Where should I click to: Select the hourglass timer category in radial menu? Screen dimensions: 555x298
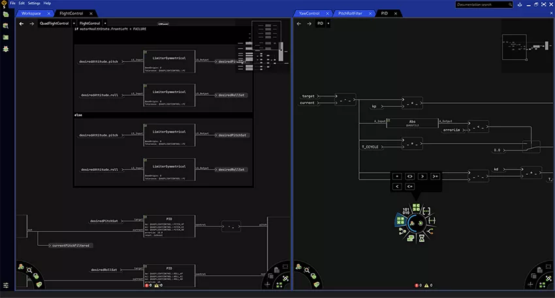(422, 239)
